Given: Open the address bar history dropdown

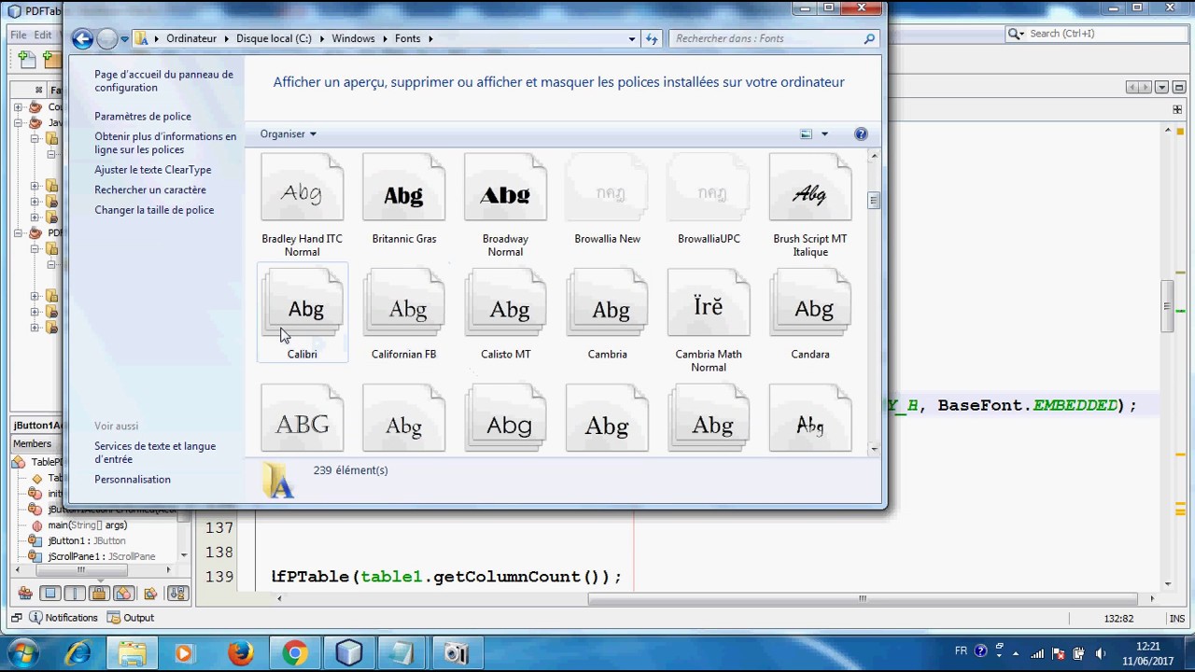Looking at the screenshot, I should (632, 39).
